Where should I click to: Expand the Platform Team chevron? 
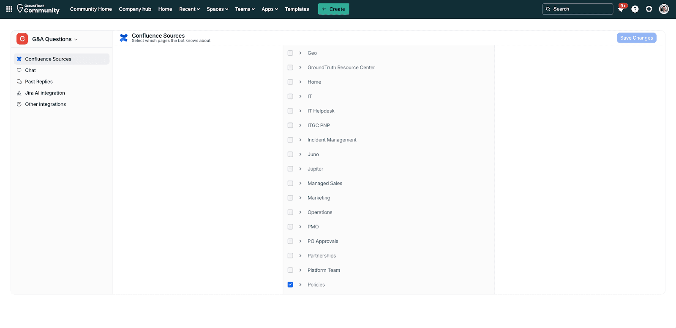(300, 270)
